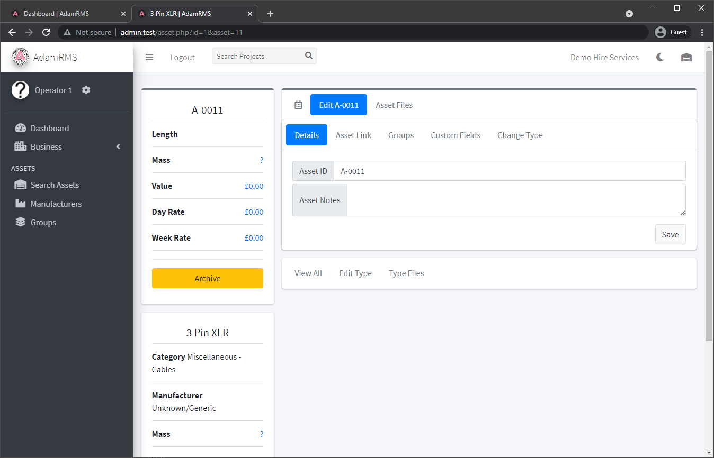The height and width of the screenshot is (458, 714).
Task: Click the Mass question mark help link
Action: coord(261,160)
